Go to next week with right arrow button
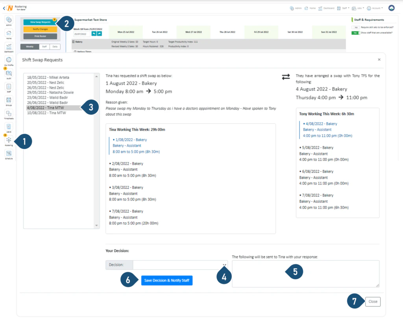This screenshot has width=403, height=321. [99, 34]
